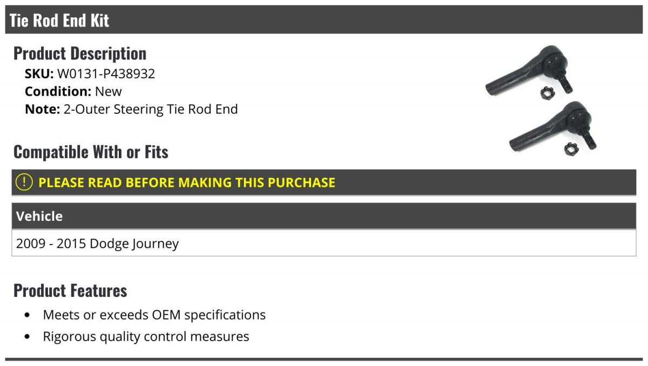Click the Product Features heading
Viewport: 648px width, 366px height.
point(70,290)
